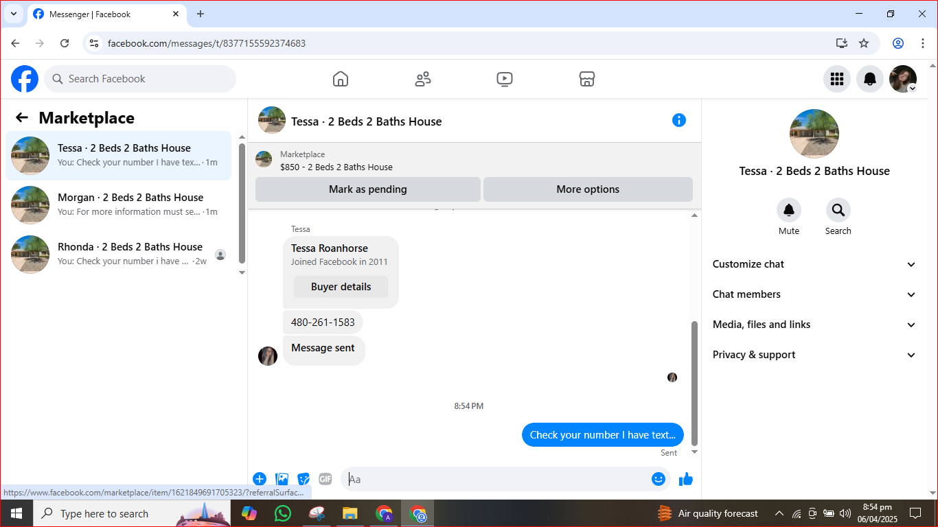938x527 pixels.
Task: Open Chrome profile icon
Action: click(898, 43)
